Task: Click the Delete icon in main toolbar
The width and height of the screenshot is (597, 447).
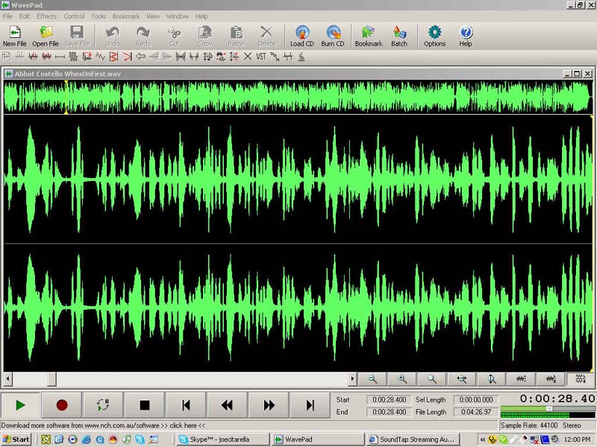Action: tap(266, 36)
